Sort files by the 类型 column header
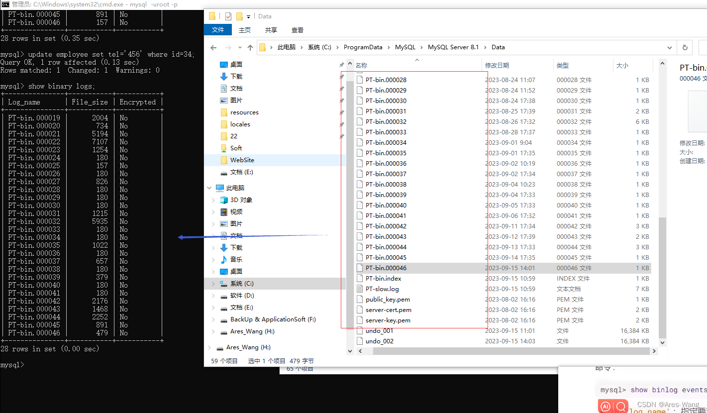This screenshot has height=413, width=707. point(562,66)
